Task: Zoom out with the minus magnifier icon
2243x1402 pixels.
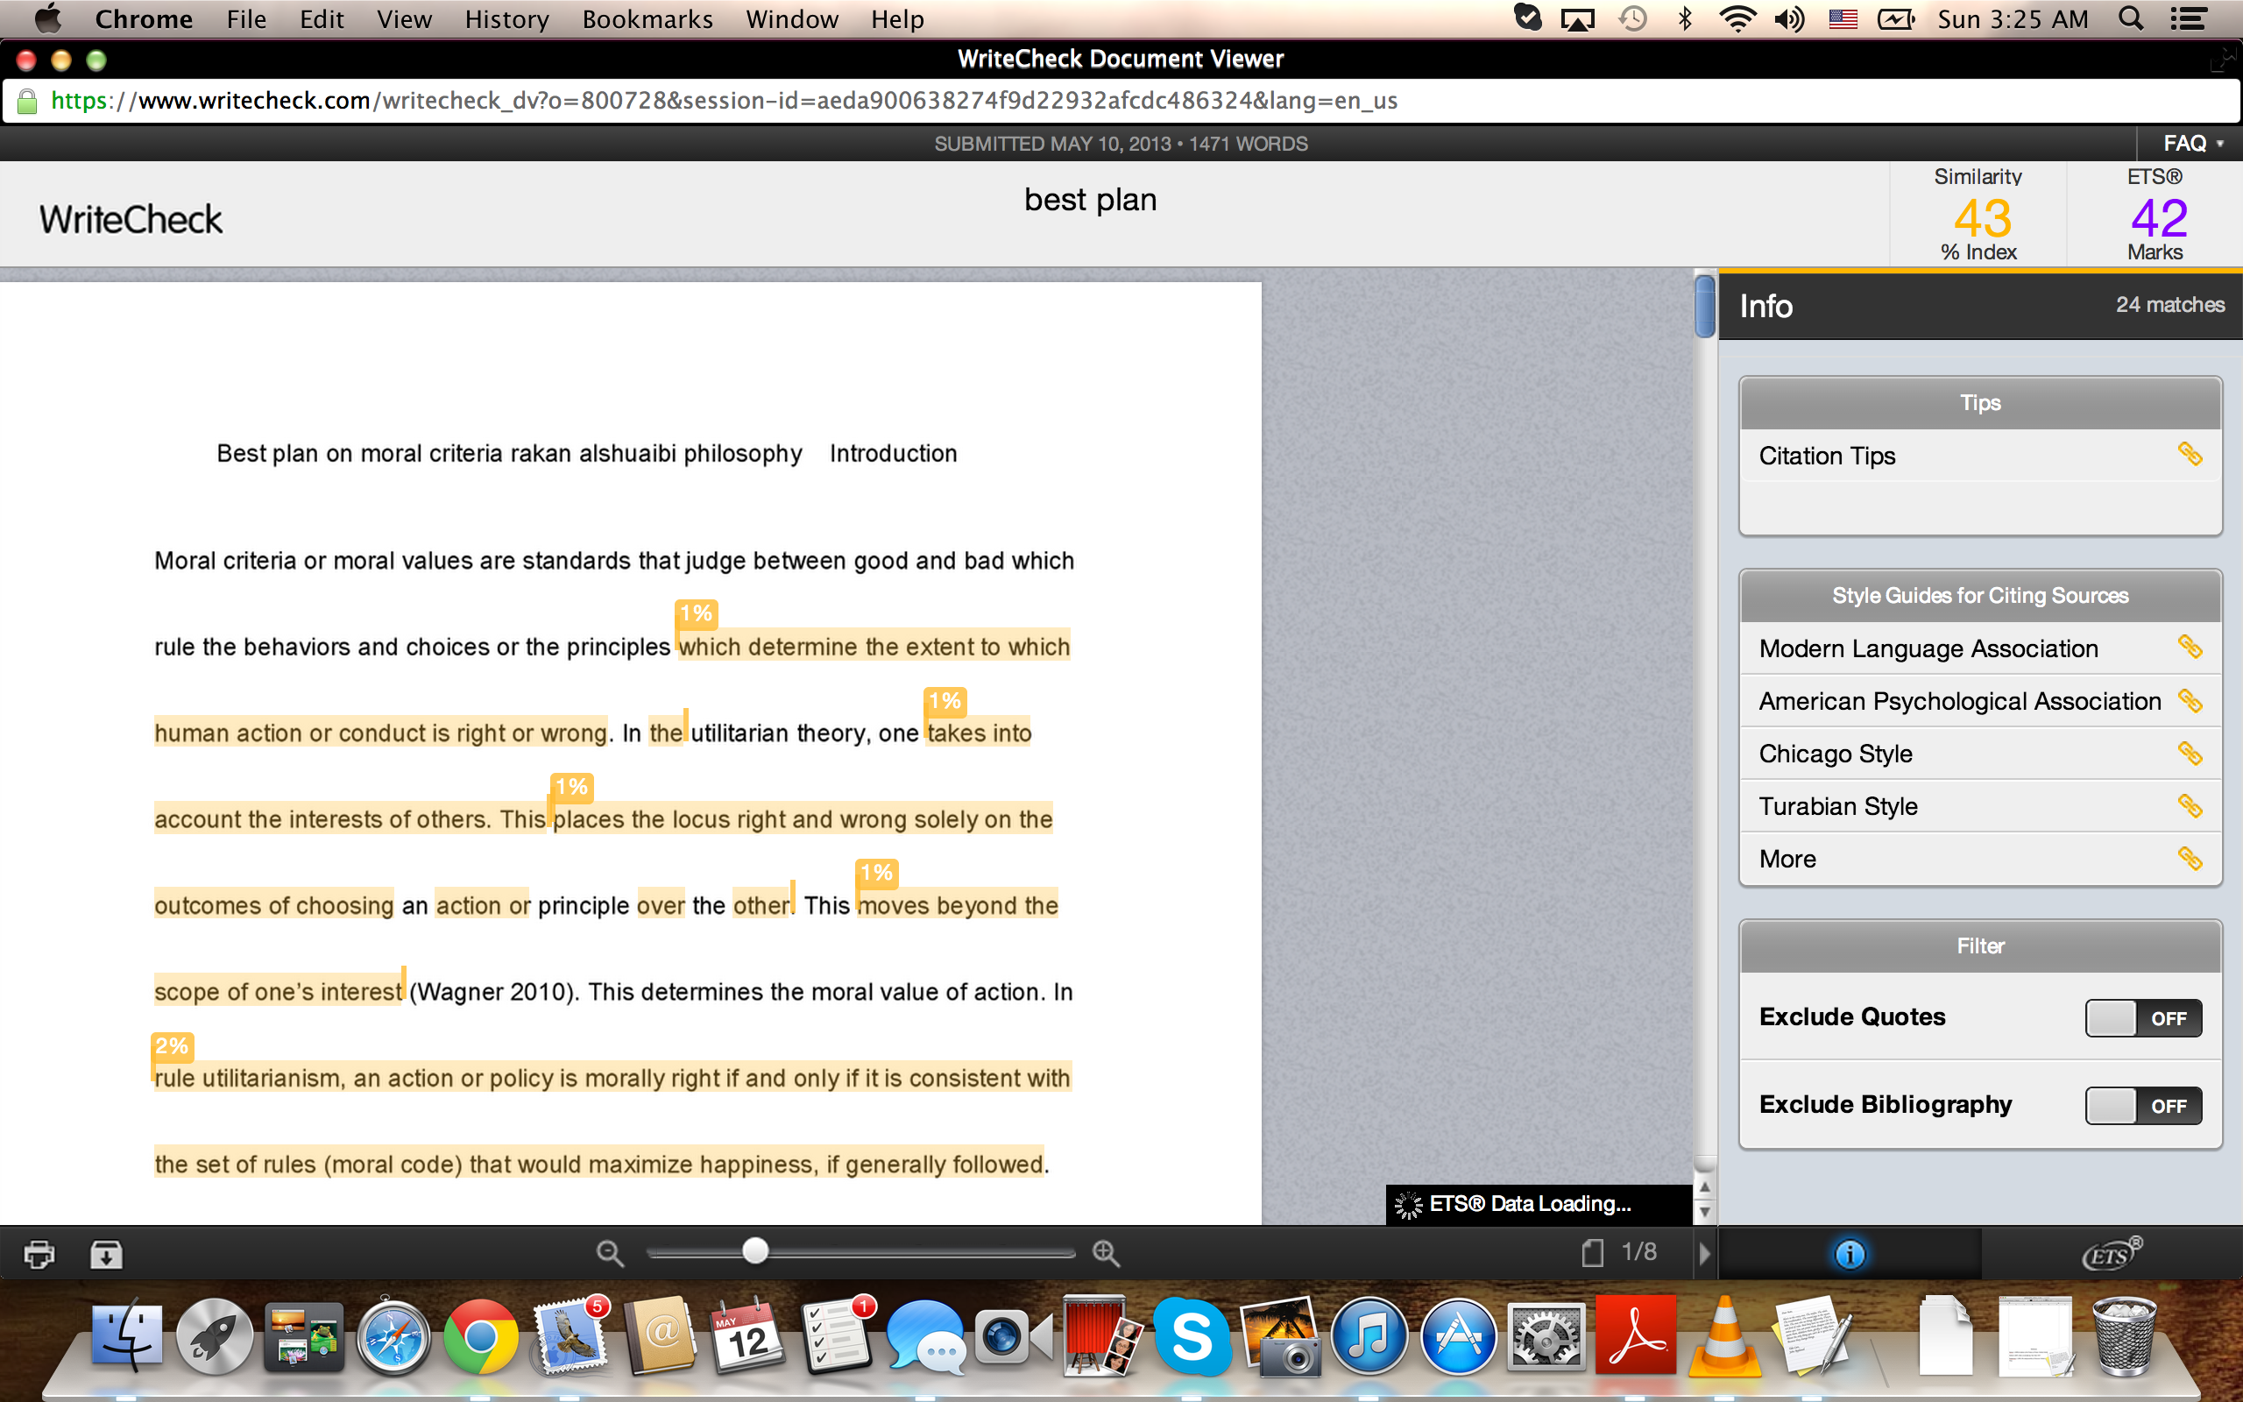Action: tap(610, 1254)
